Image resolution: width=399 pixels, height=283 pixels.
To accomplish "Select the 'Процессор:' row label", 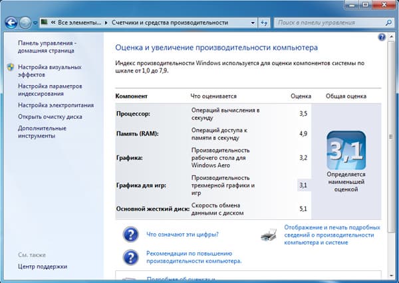I will coord(133,114).
